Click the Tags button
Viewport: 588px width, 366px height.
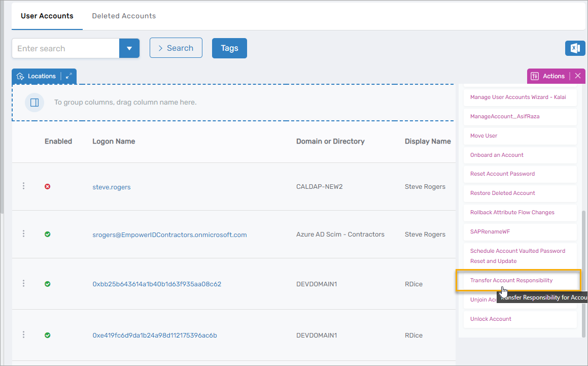[229, 48]
